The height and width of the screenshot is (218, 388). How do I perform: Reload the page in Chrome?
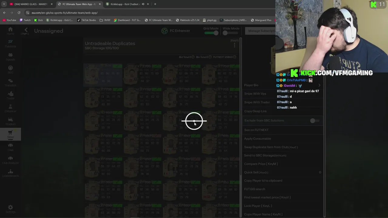coord(19,13)
